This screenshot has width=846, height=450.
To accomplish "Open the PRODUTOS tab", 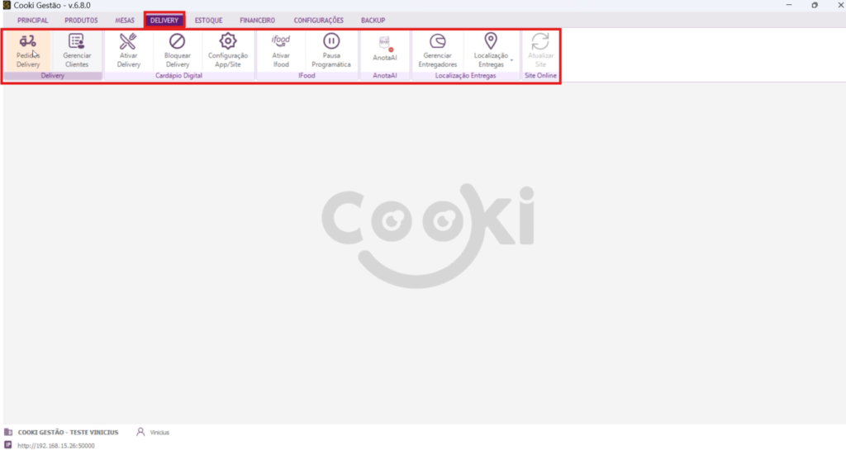I will pyautogui.click(x=81, y=20).
